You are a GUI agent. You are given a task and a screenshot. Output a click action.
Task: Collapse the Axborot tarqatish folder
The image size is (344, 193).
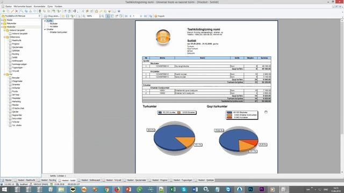tap(4, 30)
